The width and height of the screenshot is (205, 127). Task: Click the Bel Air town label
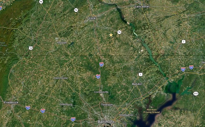pos(137,84)
